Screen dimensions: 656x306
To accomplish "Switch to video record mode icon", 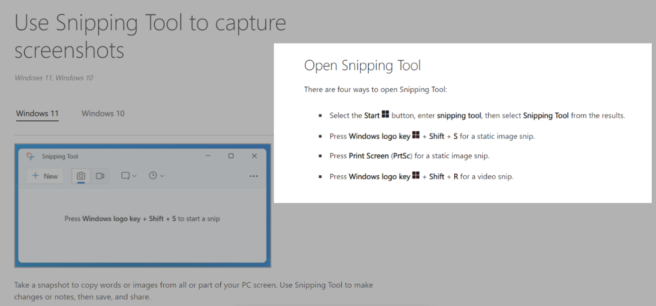I will [x=100, y=176].
